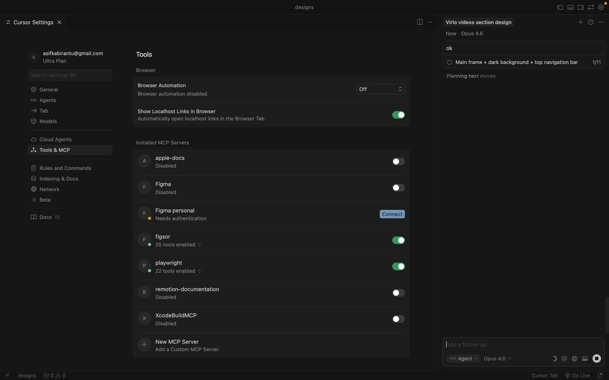Close the Cursor Settings tab
The image size is (609, 380).
[59, 22]
